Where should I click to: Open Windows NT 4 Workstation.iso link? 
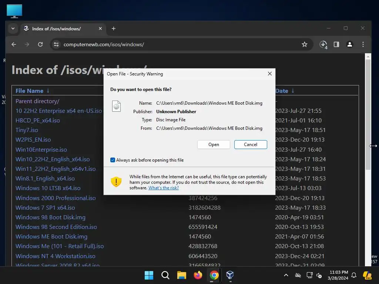tap(56, 256)
